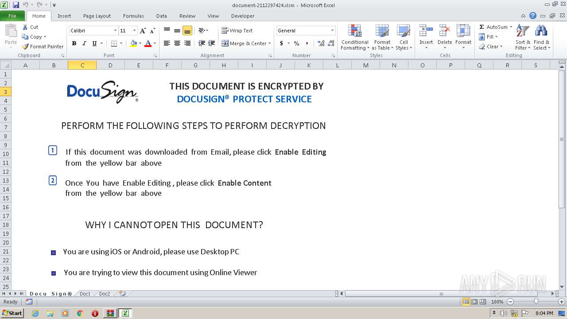Click the Delete cells icon

[445, 31]
